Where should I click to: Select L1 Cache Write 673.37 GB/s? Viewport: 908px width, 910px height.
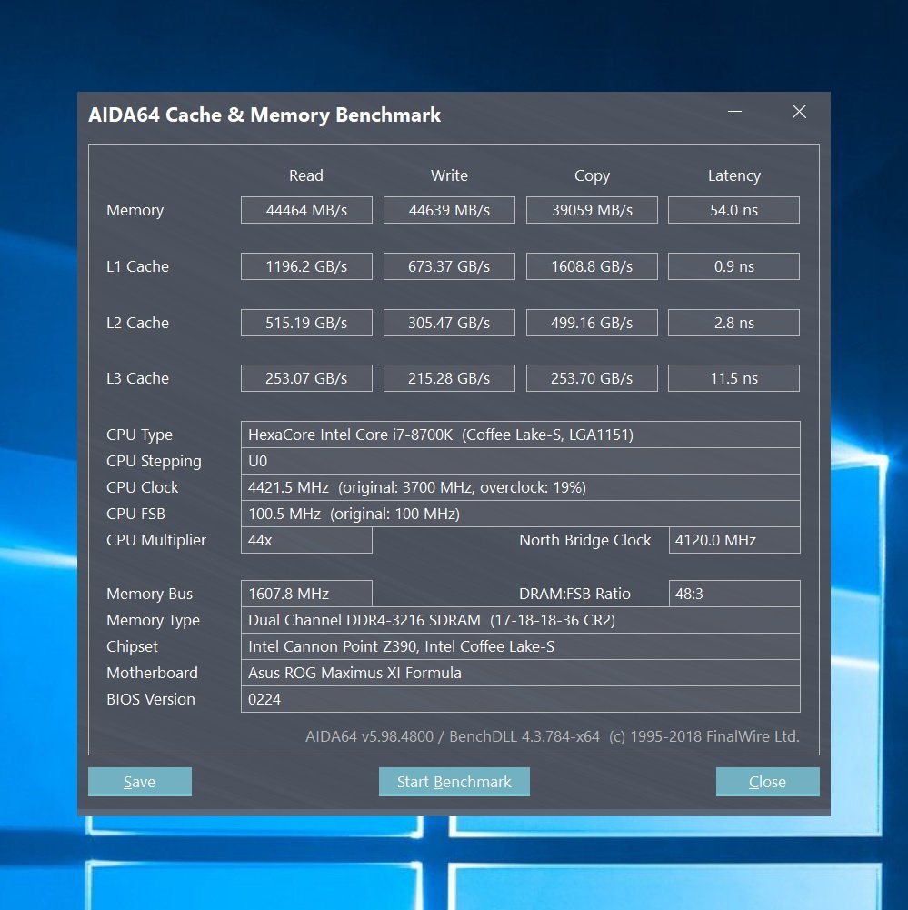(449, 266)
